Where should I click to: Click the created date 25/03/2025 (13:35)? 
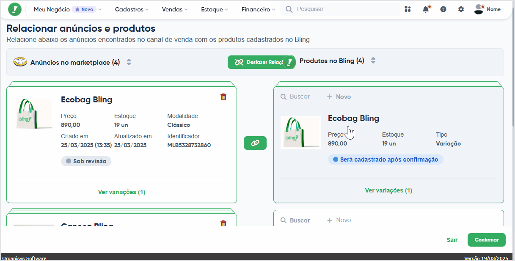point(86,145)
